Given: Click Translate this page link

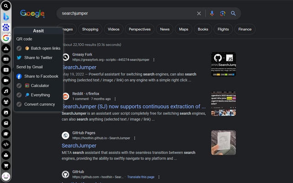Looking at the screenshot, I should pos(141,177).
